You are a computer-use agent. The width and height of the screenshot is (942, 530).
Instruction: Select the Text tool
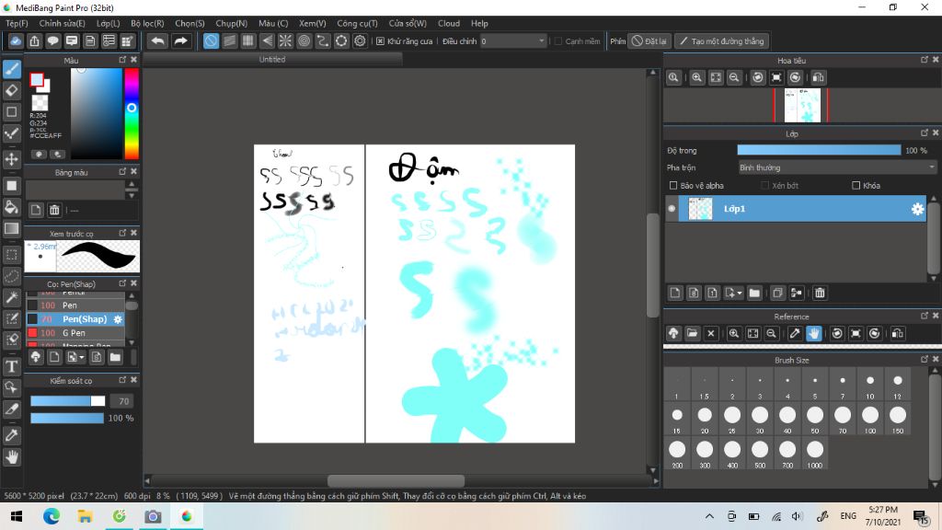click(x=11, y=366)
